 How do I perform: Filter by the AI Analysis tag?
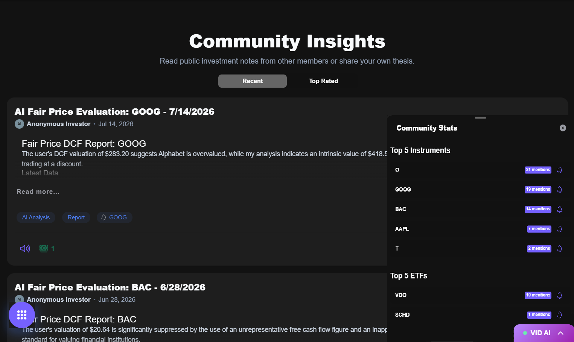click(36, 217)
